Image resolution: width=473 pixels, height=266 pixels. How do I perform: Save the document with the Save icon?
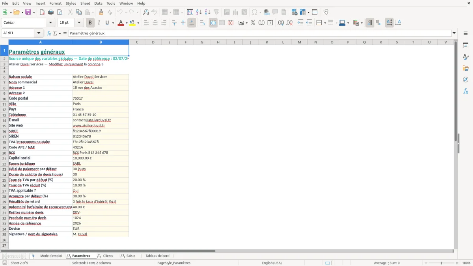(28, 12)
